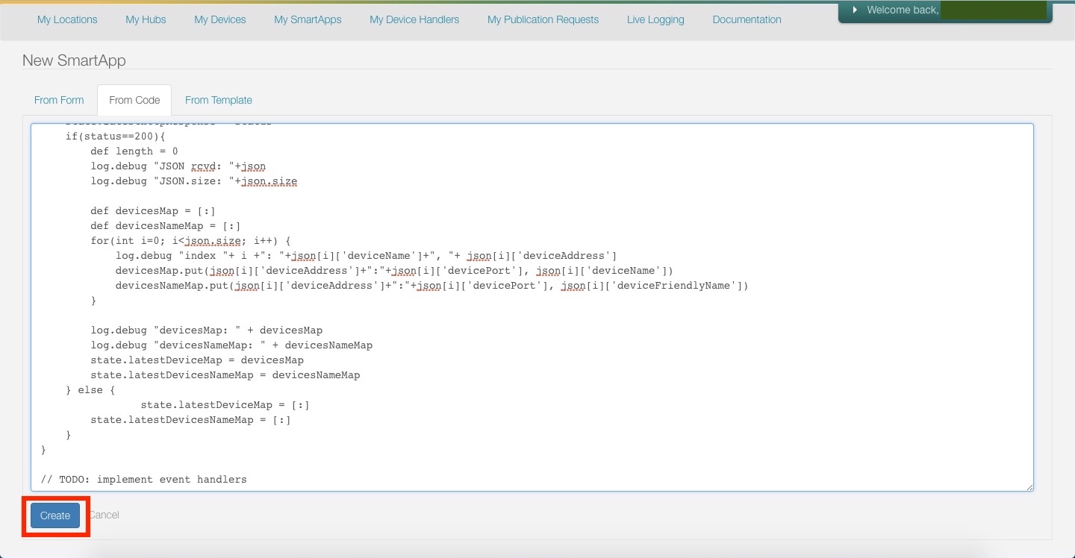Open the Documentation link
This screenshot has height=558, width=1075.
click(x=747, y=19)
